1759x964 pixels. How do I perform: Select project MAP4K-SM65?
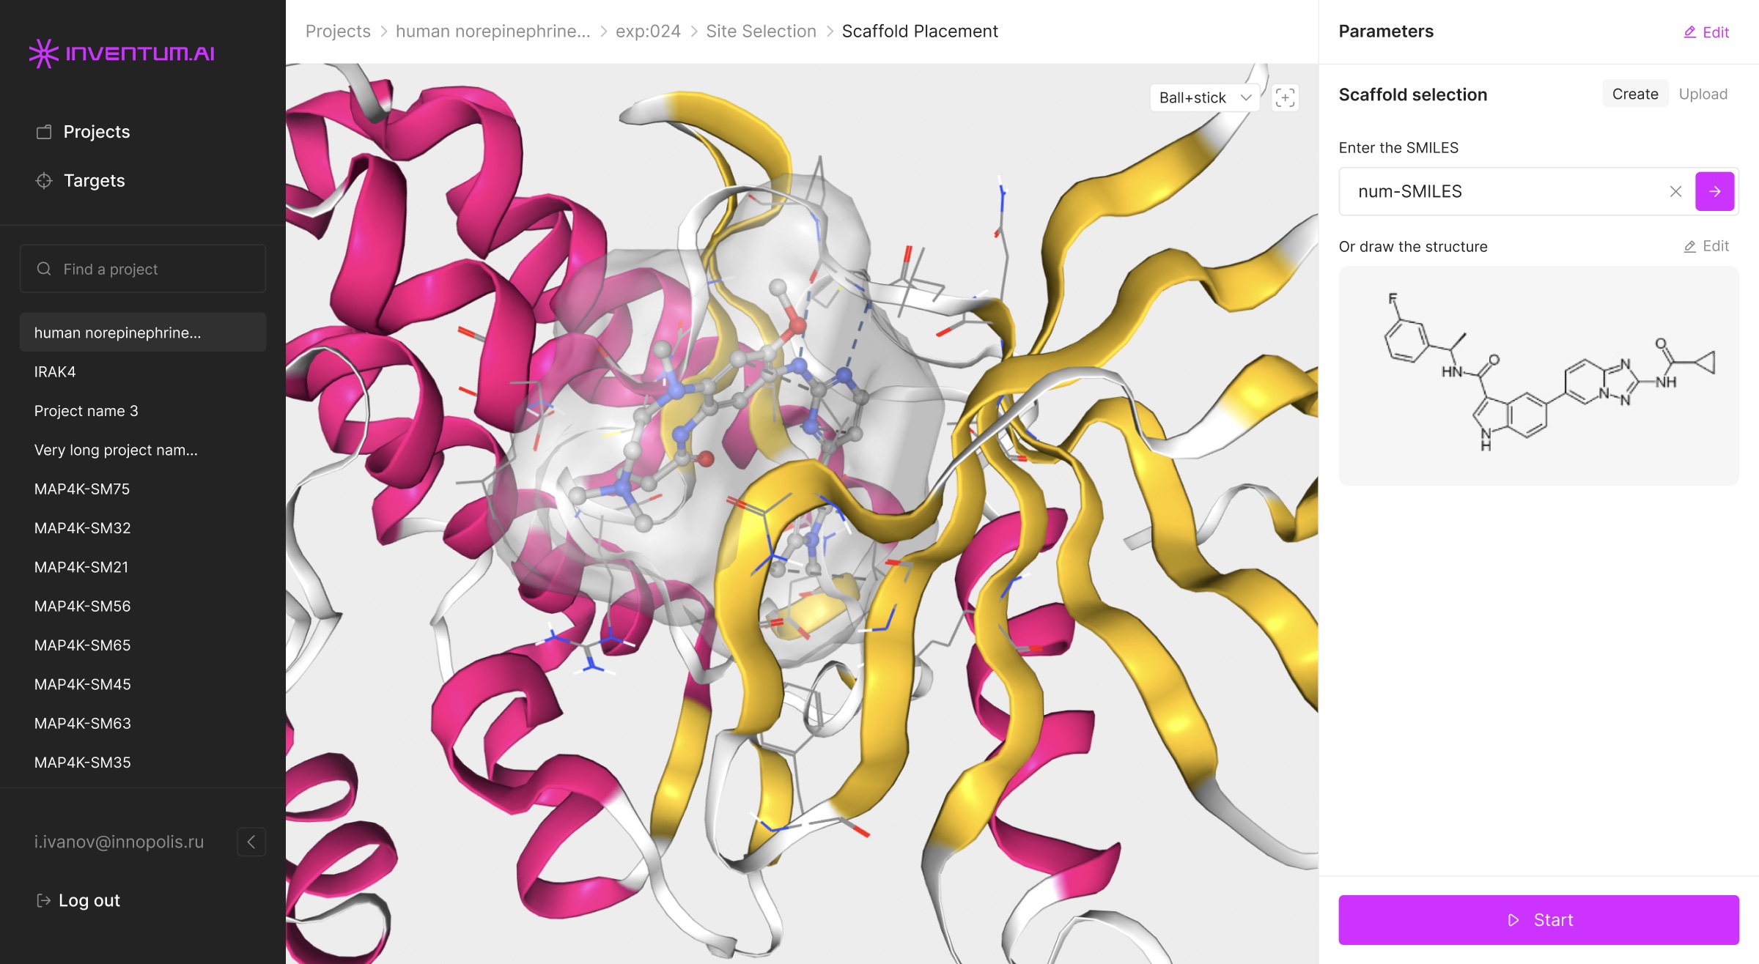[x=143, y=645]
